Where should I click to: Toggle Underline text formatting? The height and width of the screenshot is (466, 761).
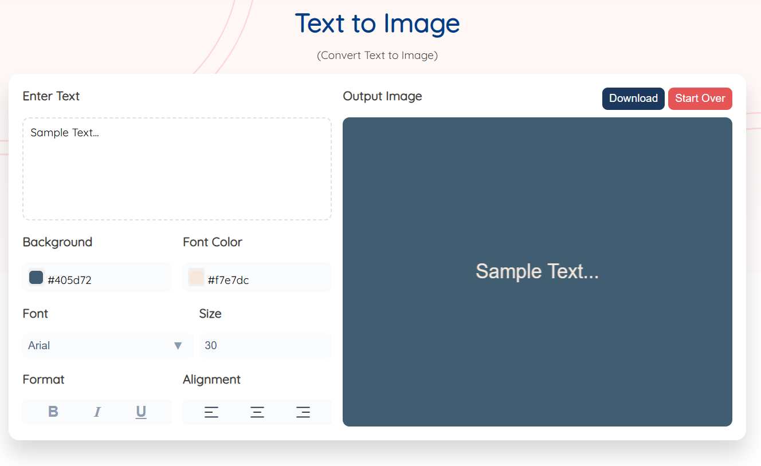tap(141, 412)
